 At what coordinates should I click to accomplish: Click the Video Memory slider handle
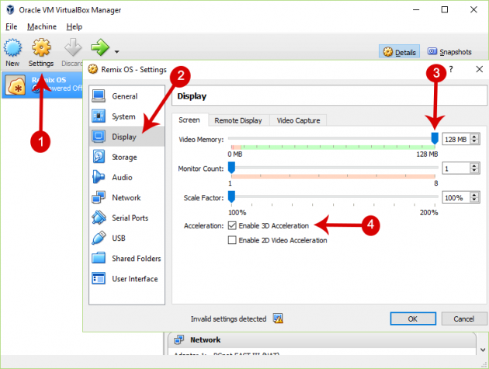tap(435, 138)
